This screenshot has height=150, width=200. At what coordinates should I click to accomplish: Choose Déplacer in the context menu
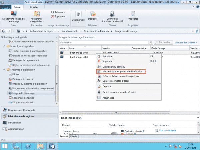(129, 86)
